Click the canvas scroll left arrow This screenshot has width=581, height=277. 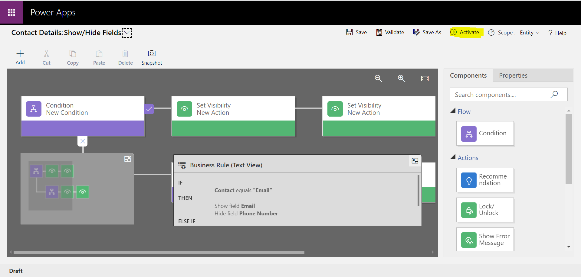[x=11, y=252]
